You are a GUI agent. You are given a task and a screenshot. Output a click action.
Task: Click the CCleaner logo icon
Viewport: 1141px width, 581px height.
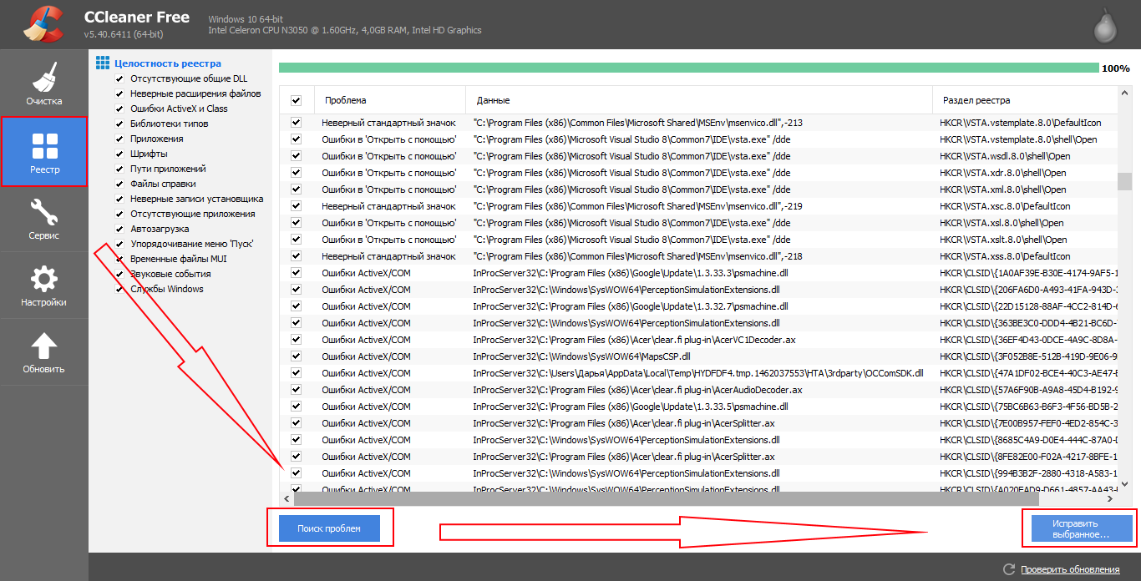[x=42, y=24]
